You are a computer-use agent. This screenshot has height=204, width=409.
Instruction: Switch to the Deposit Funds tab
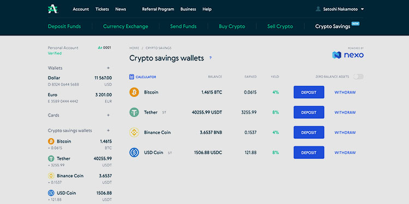tap(64, 26)
